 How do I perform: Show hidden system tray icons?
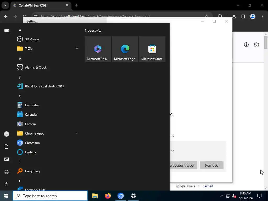221,196
